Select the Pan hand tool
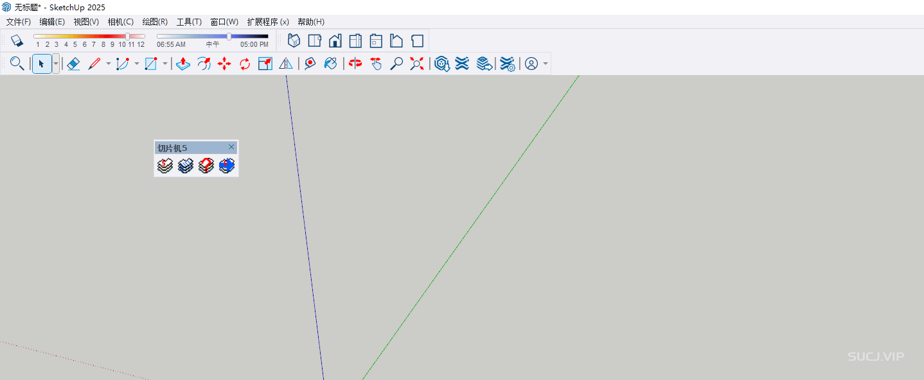Image resolution: width=924 pixels, height=380 pixels. click(x=376, y=64)
